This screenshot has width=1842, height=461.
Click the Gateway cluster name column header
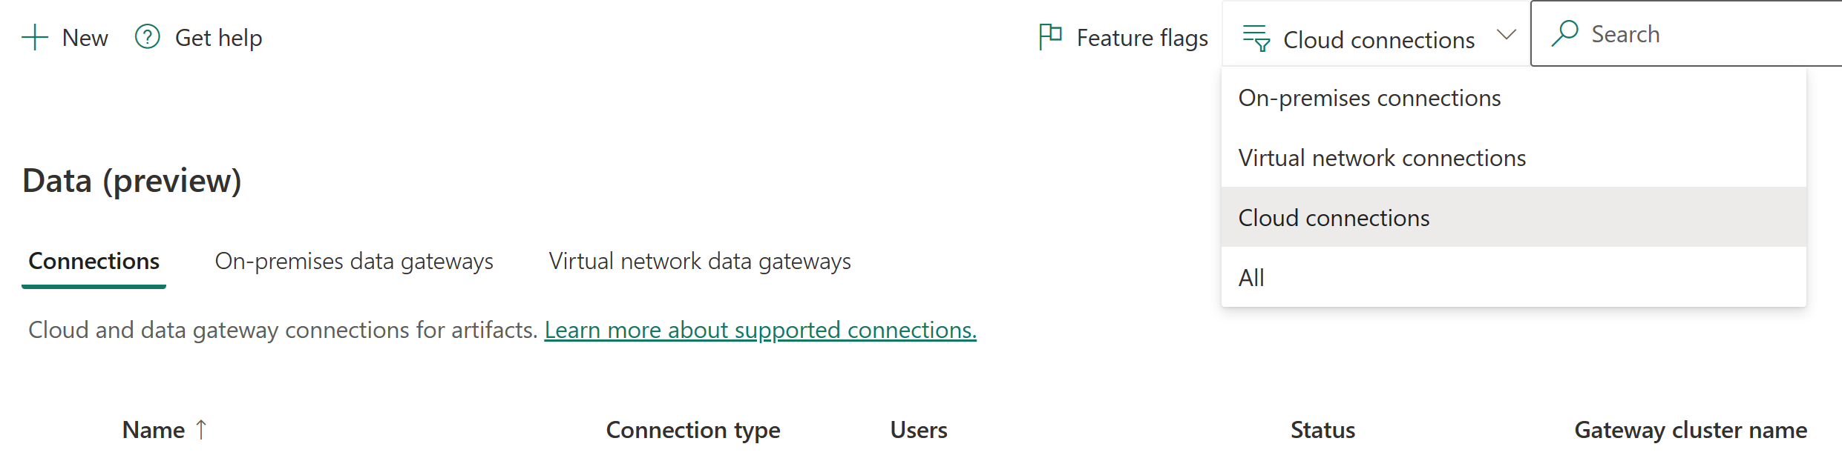coord(1691,430)
